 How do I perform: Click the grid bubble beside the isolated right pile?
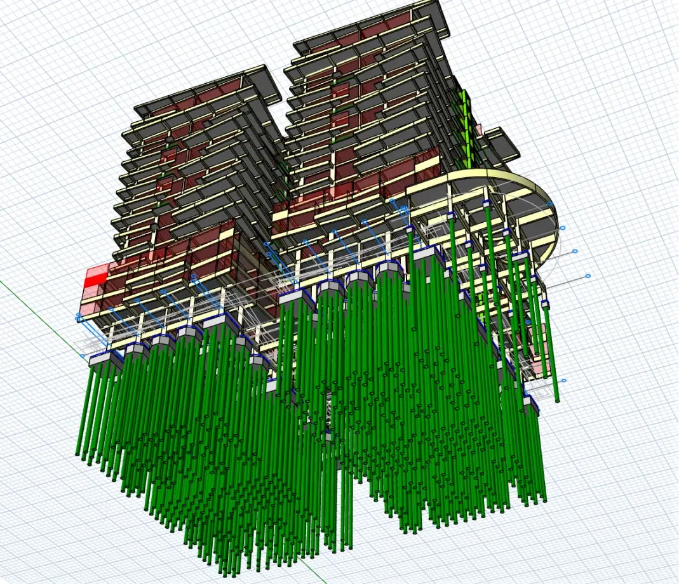pyautogui.click(x=564, y=381)
